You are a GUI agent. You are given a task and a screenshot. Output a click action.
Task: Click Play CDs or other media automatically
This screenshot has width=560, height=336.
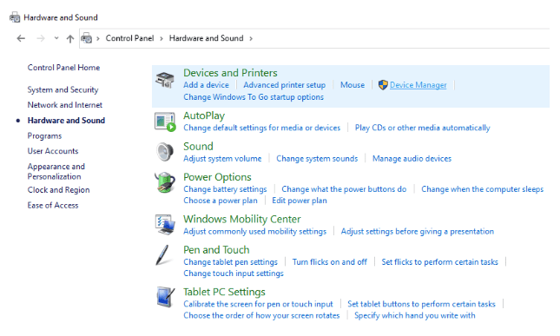coord(423,128)
